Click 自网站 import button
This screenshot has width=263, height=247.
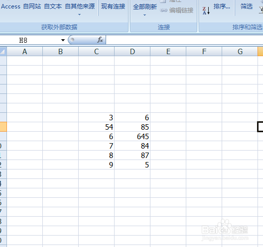click(32, 6)
